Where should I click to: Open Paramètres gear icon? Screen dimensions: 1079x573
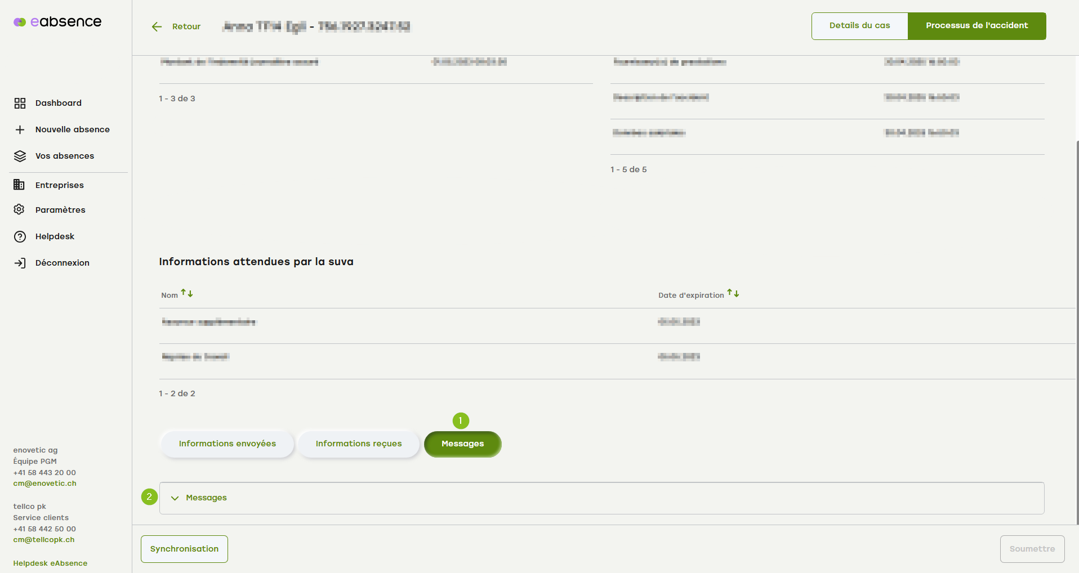point(20,209)
